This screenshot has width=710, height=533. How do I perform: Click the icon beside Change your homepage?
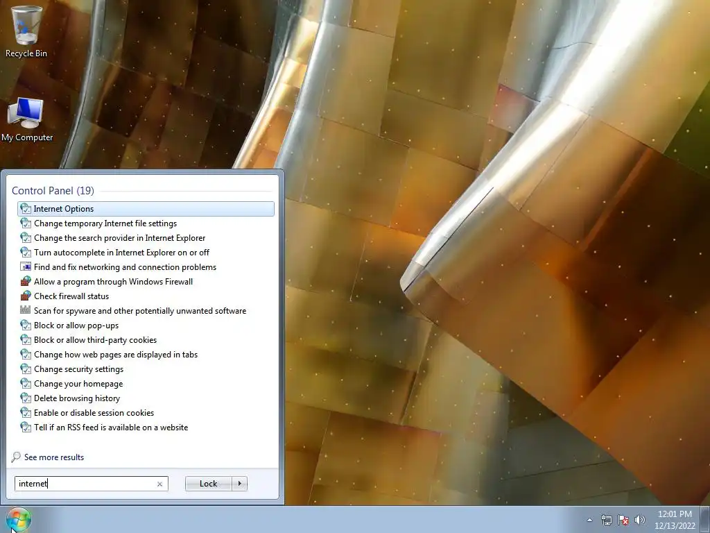point(26,383)
